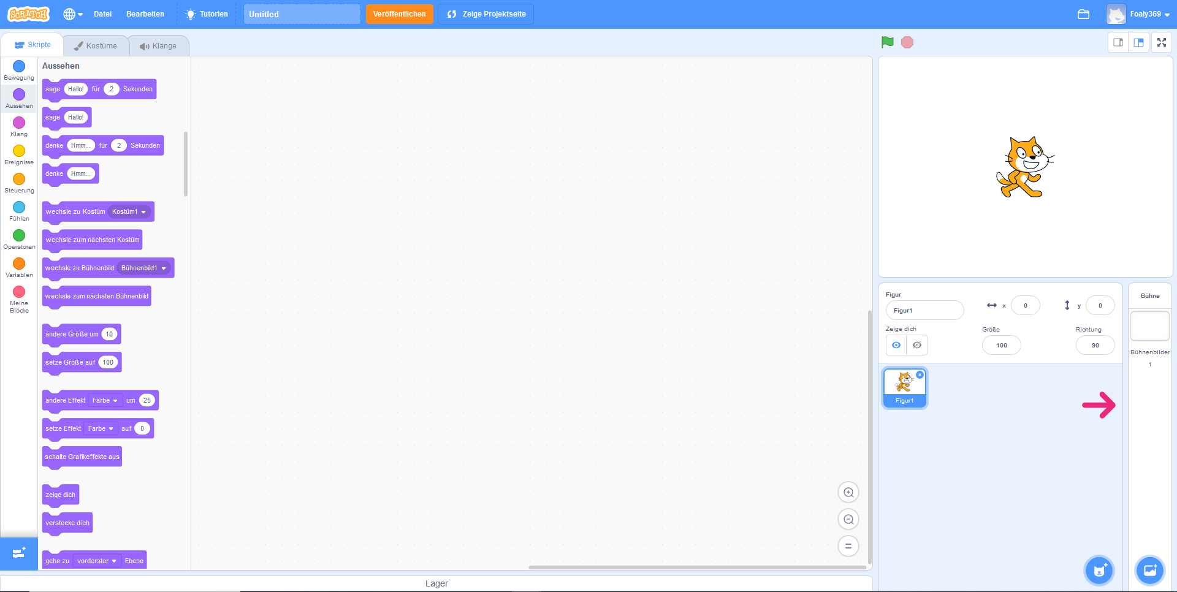
Task: Choose a new sprite with cat button
Action: (1099, 571)
